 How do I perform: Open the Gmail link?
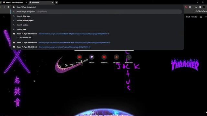188,17
